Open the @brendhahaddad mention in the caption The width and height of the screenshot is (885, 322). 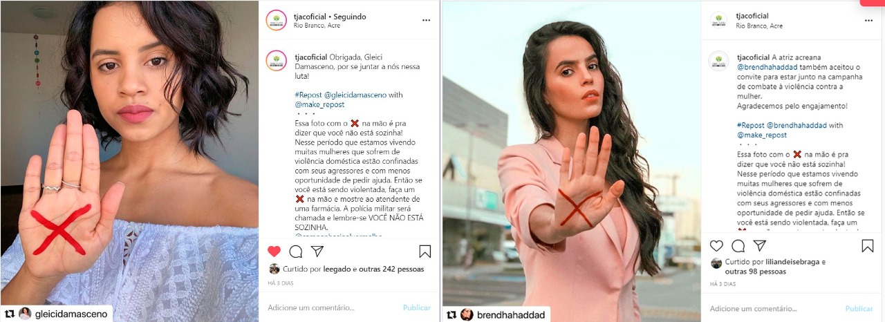point(767,67)
